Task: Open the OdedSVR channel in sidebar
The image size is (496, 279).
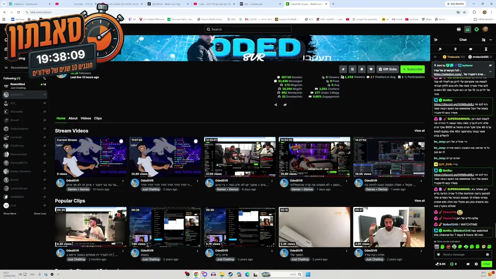Action: 25,95
